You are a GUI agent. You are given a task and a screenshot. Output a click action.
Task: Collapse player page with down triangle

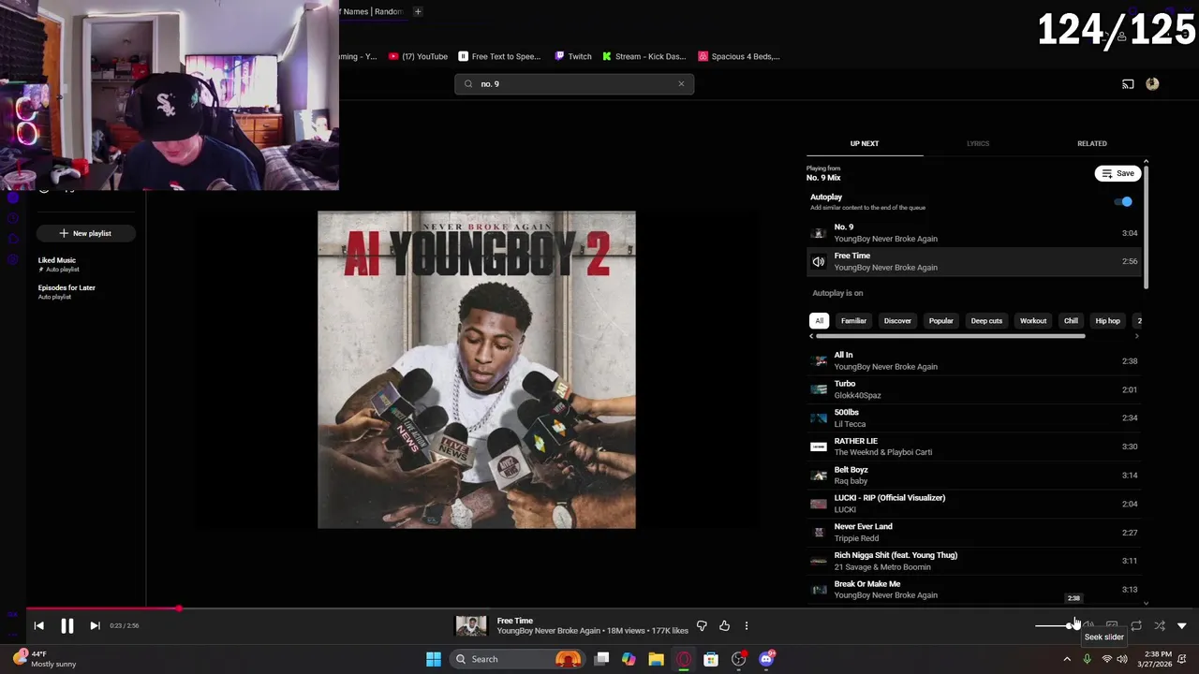(x=1182, y=625)
